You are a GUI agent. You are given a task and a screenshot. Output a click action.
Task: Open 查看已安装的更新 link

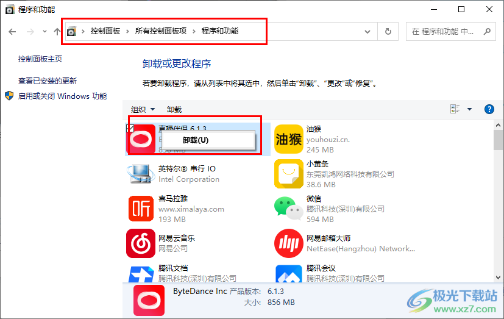48,81
